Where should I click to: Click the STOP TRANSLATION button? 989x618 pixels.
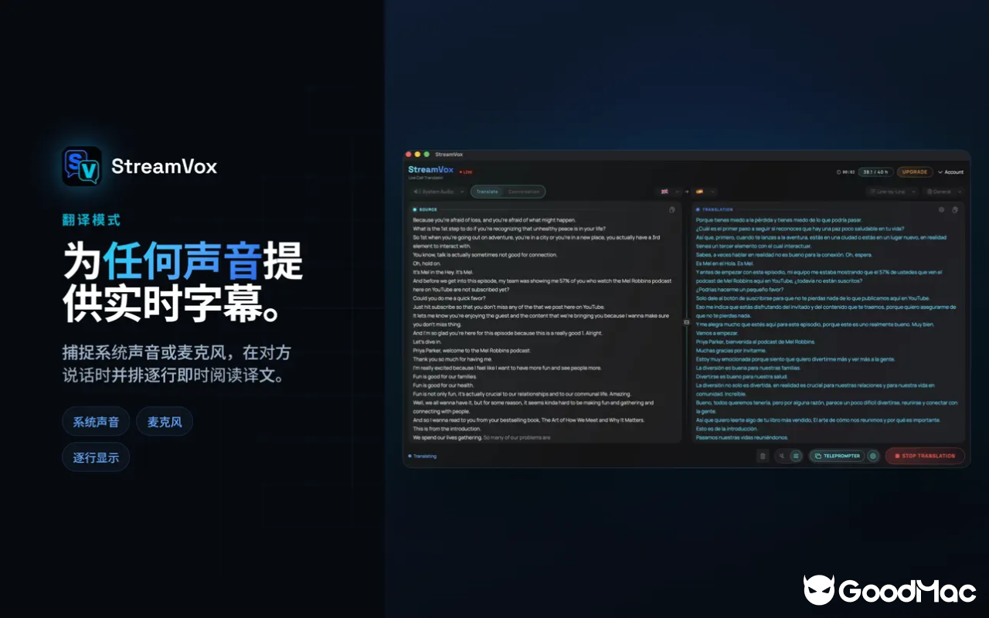tap(925, 456)
